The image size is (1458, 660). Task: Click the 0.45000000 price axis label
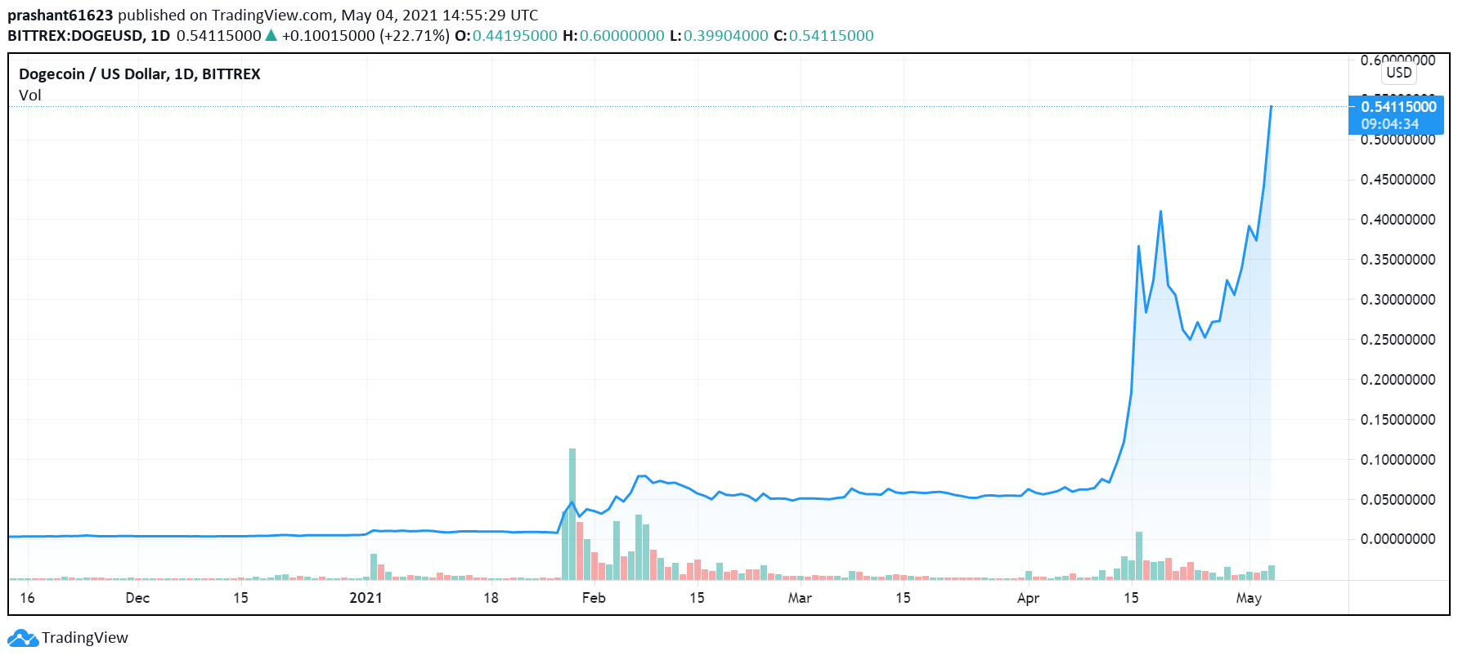pyautogui.click(x=1398, y=180)
